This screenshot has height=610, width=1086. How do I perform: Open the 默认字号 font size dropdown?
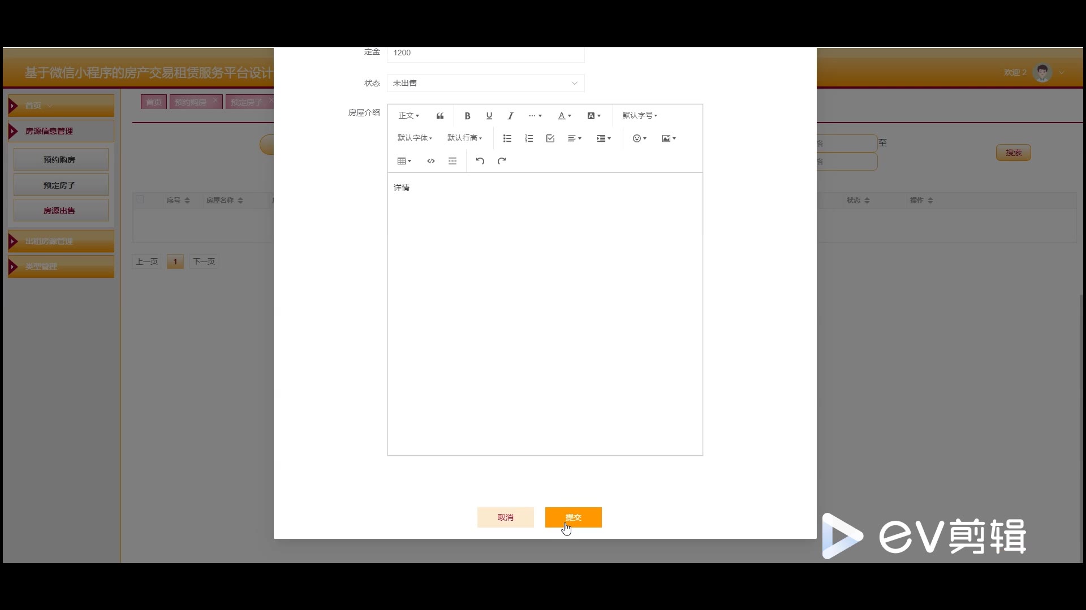click(640, 116)
